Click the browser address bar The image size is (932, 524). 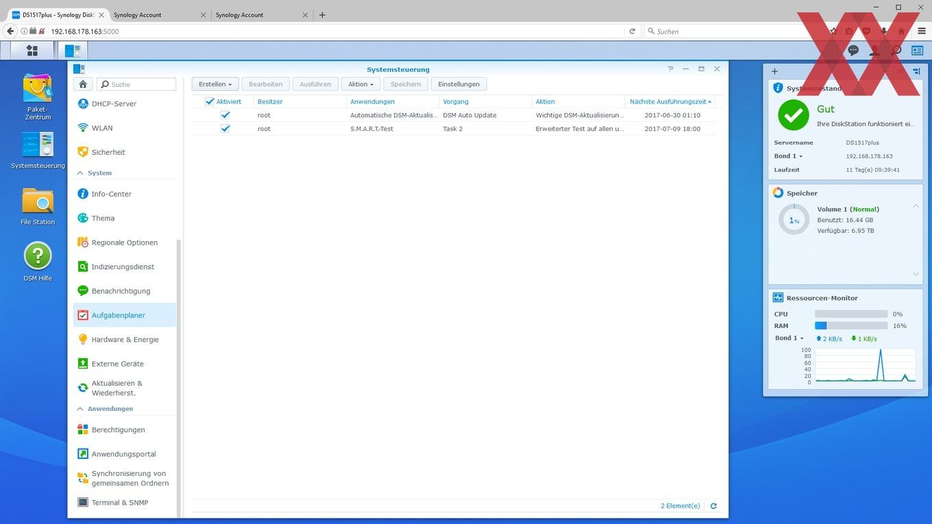click(336, 31)
